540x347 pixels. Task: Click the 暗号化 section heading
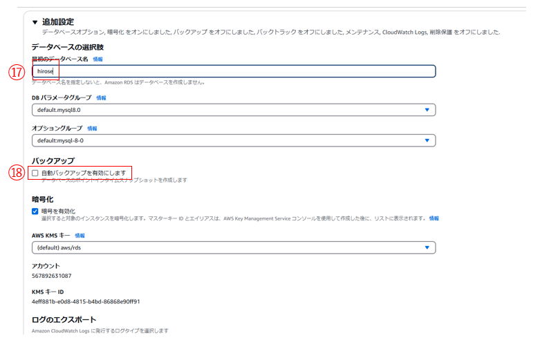(43, 199)
